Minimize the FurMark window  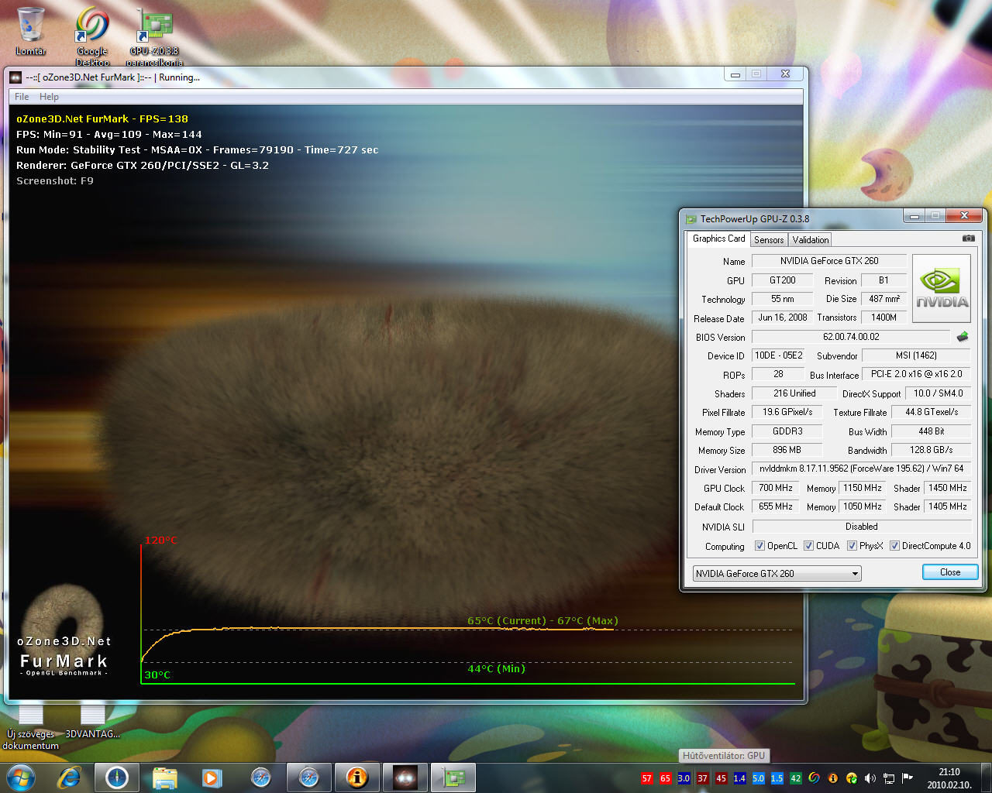click(x=735, y=74)
